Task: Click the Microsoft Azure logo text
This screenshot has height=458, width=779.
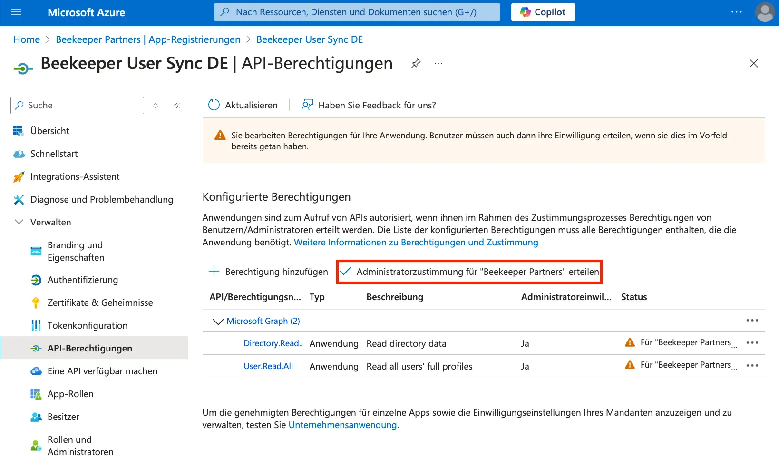Action: 87,12
